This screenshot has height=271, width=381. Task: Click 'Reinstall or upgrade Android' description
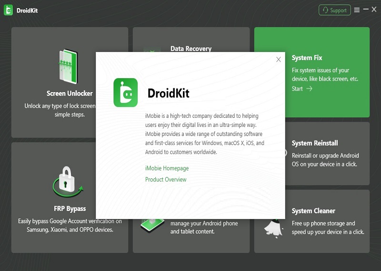[x=325, y=156]
